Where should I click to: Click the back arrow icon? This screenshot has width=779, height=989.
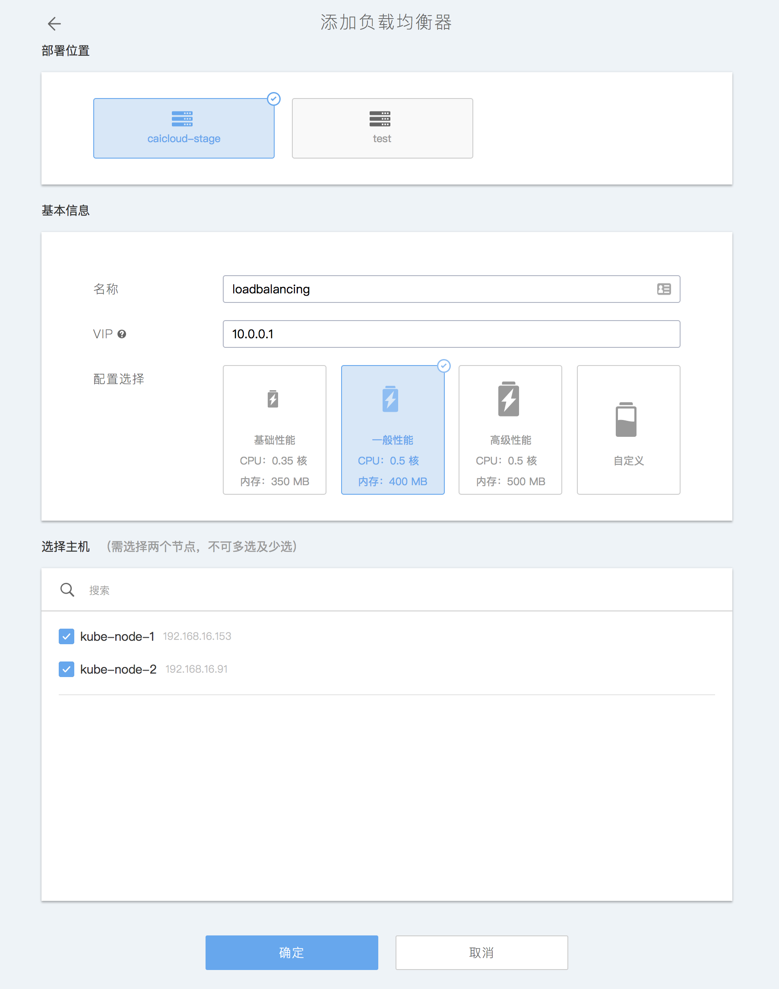(x=54, y=24)
